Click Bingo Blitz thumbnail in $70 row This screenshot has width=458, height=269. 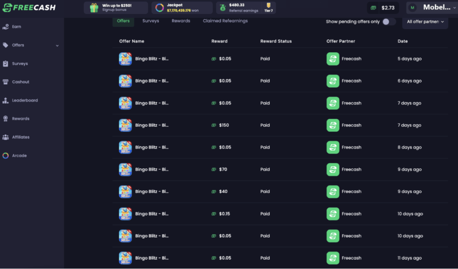tap(125, 170)
